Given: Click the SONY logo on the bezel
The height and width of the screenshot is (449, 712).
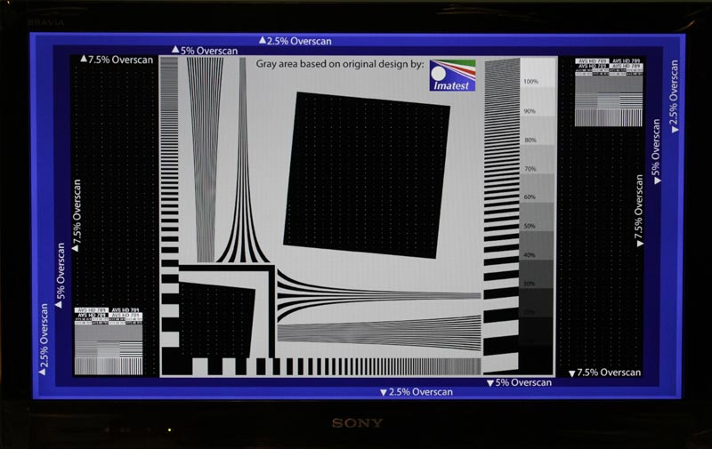Looking at the screenshot, I should click(x=357, y=423).
